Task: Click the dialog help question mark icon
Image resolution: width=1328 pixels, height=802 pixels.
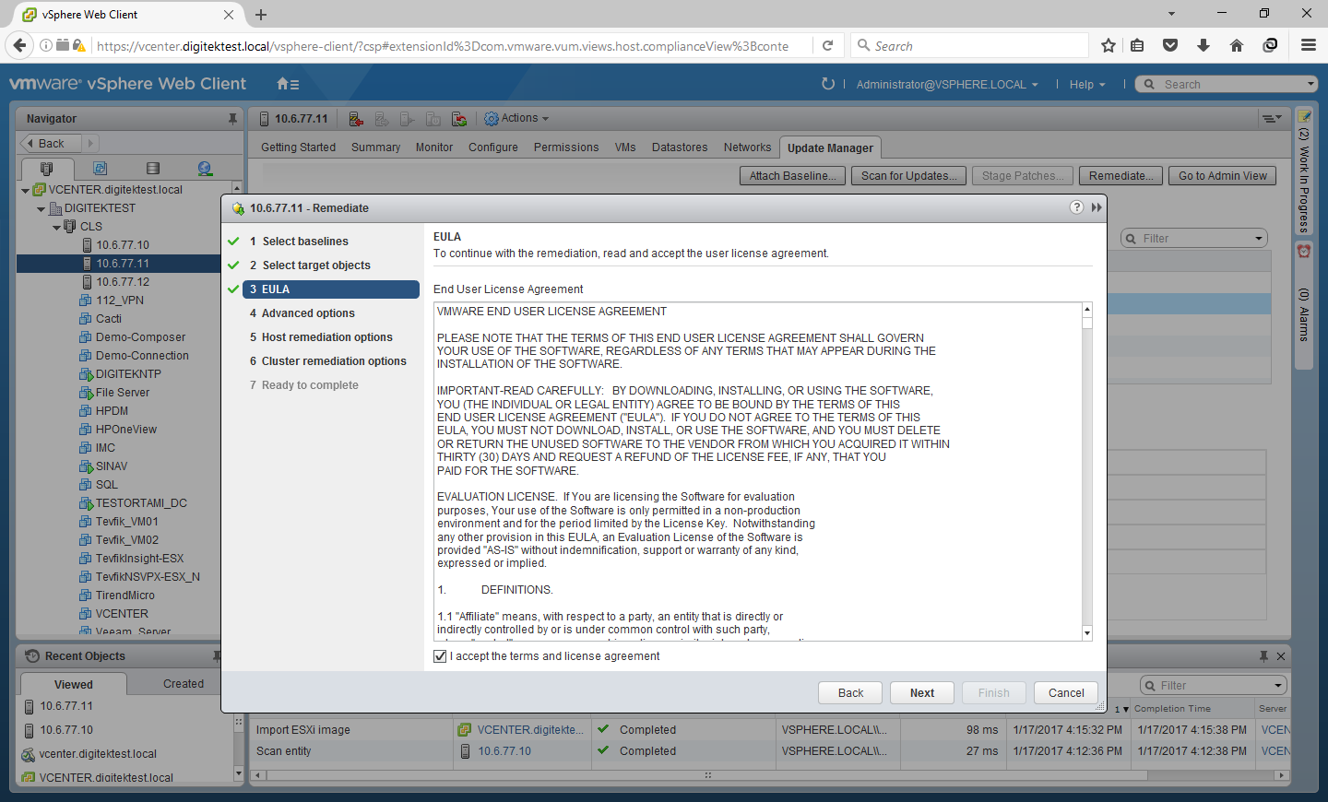Action: (1076, 207)
